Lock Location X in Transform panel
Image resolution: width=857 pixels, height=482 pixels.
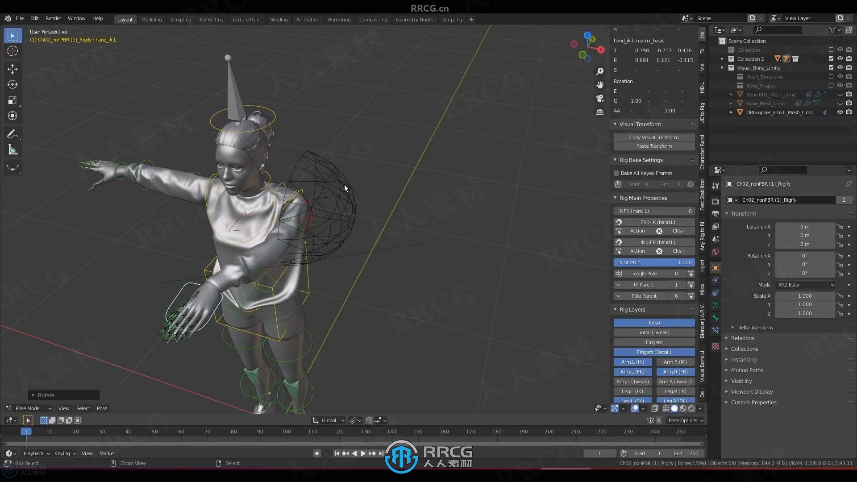pos(840,227)
